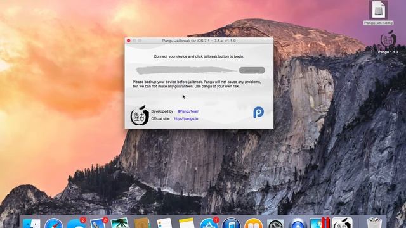Image resolution: width=406 pixels, height=228 pixels.
Task: Open Contacts from the dock
Action: point(142,224)
